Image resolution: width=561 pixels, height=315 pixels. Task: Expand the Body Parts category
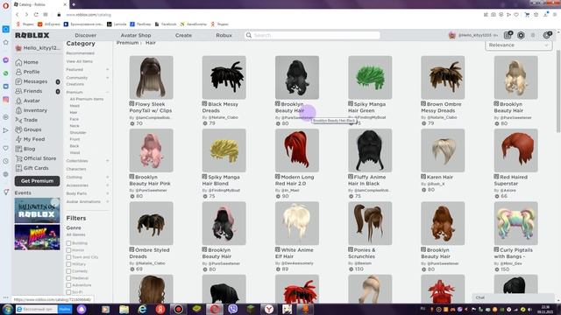pos(107,193)
